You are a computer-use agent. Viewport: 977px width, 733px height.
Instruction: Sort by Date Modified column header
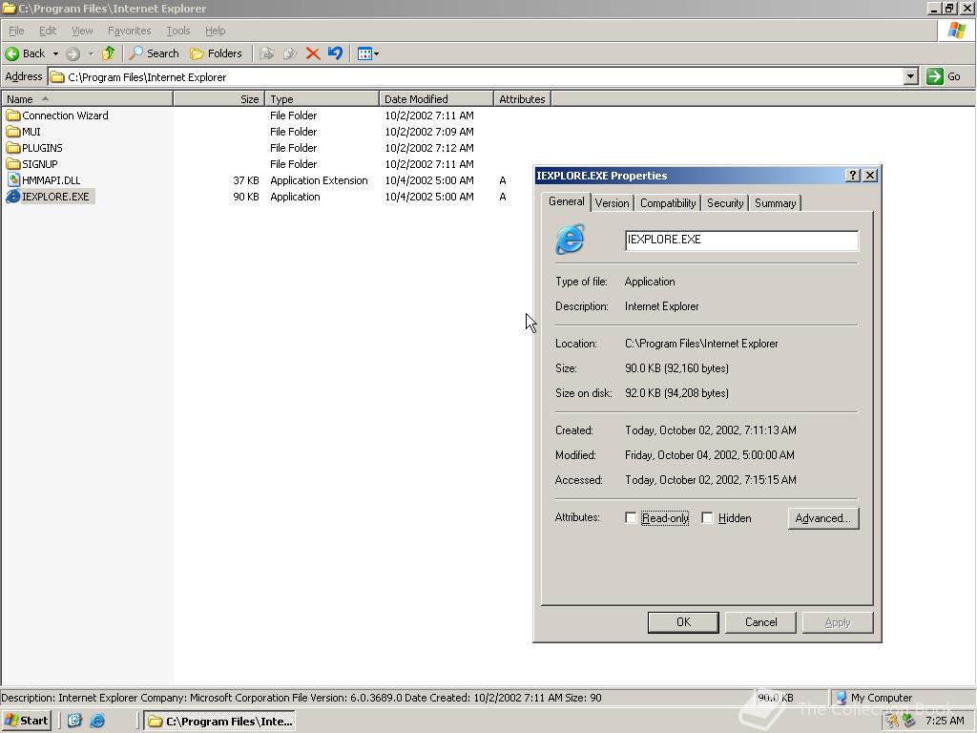pyautogui.click(x=436, y=99)
